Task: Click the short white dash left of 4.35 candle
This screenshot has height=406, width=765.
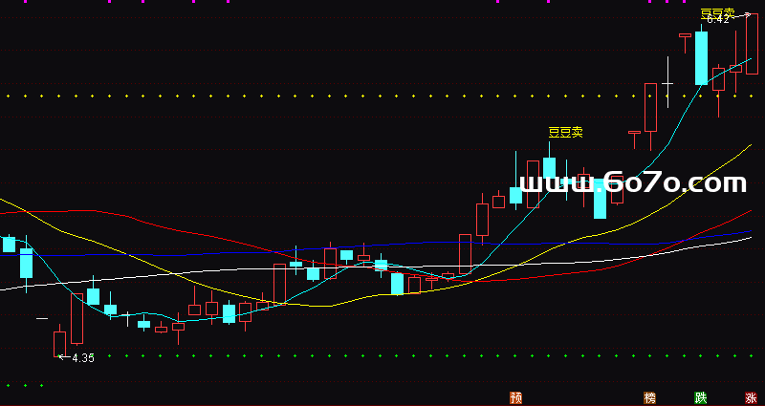Action: pyautogui.click(x=42, y=318)
